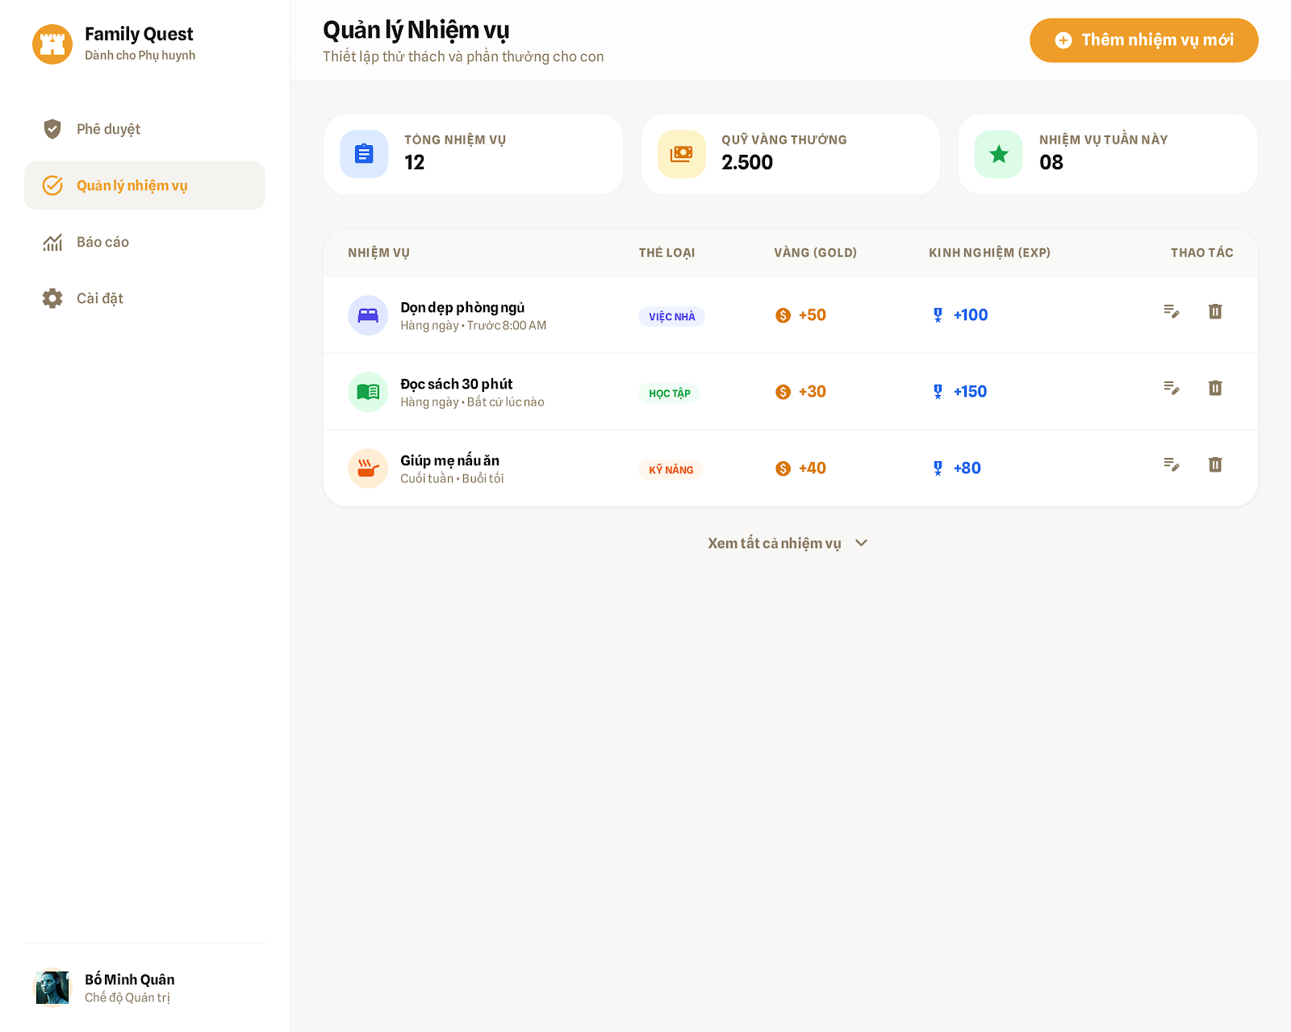This screenshot has width=1291, height=1032.
Task: Click the money icon on Quỹ vàng thưởng card
Action: (x=680, y=153)
